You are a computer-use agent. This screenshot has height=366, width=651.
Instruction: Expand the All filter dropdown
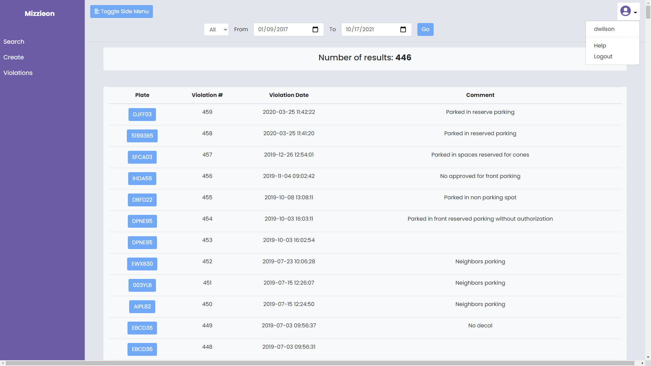(x=216, y=29)
